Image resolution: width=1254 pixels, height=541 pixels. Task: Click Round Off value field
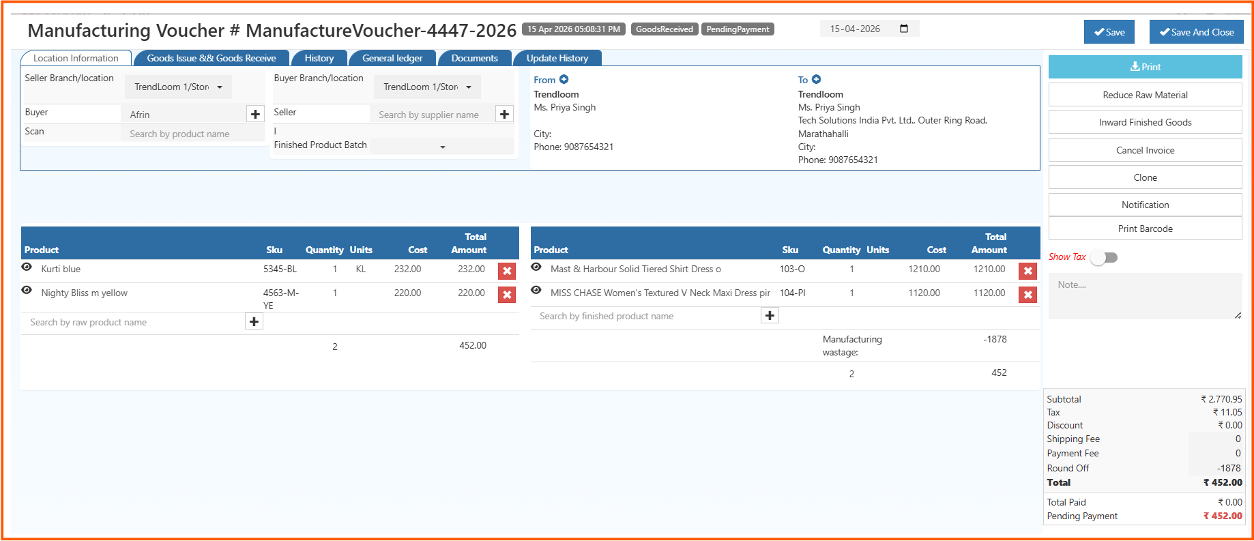click(1216, 468)
